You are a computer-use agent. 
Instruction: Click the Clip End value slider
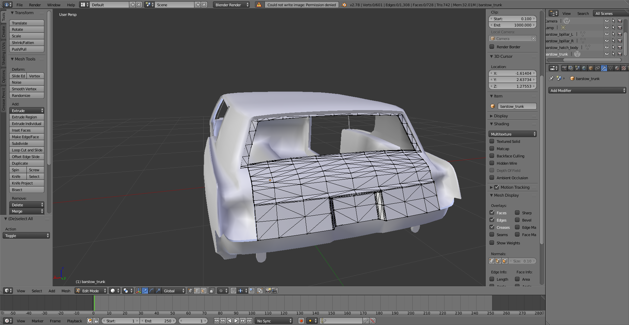[512, 25]
